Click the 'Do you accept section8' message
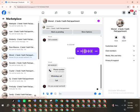140x112 pixels. 57,86
